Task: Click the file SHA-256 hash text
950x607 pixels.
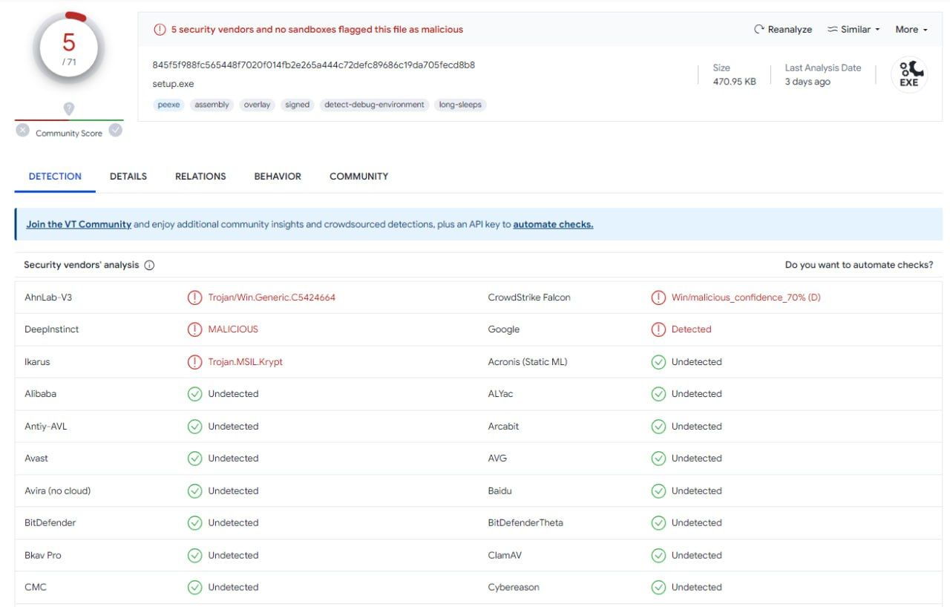Action: coord(313,65)
